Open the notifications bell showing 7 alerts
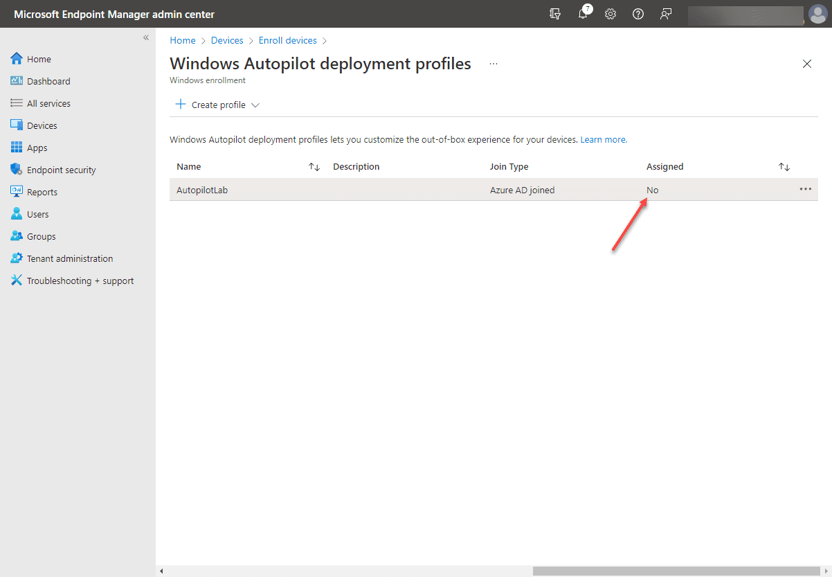Viewport: 832px width, 577px height. tap(582, 14)
